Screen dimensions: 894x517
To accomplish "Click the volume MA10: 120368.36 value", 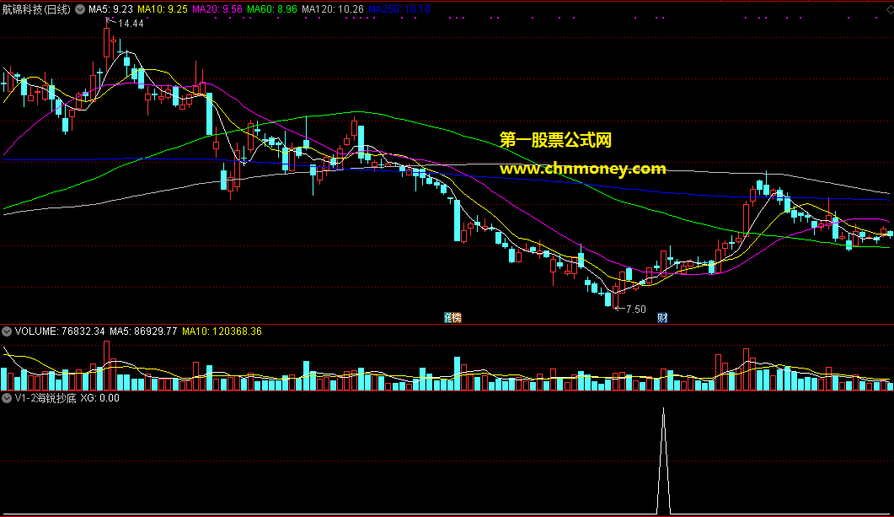I will [x=222, y=331].
